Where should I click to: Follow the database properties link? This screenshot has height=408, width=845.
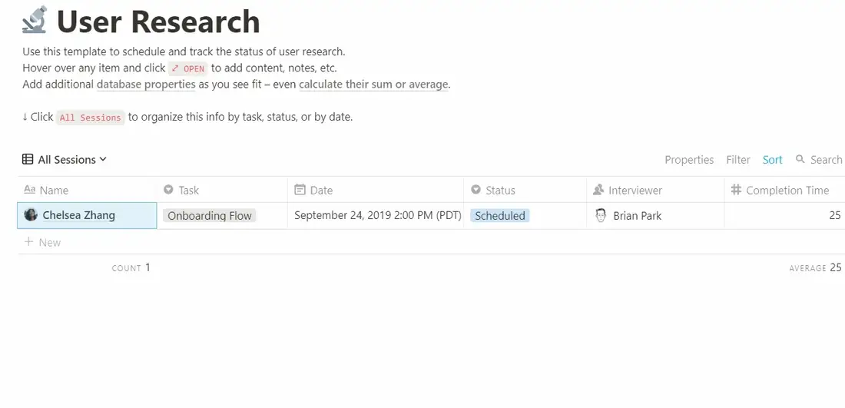[x=146, y=84]
